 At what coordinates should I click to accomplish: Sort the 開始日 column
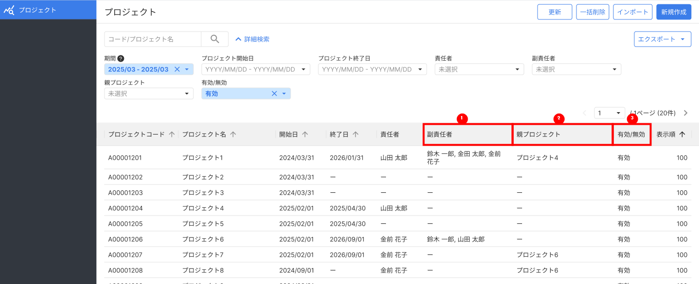pos(304,134)
